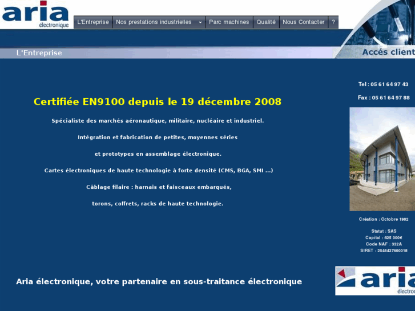Click the question mark help item
This screenshot has height=311, width=415.
333,22
